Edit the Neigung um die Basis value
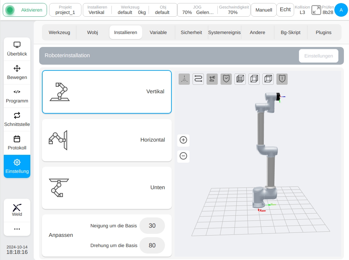Image resolution: width=349 pixels, height=260 pixels. click(x=152, y=226)
